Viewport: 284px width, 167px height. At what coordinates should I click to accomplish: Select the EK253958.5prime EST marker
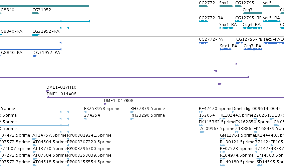coord(85,112)
